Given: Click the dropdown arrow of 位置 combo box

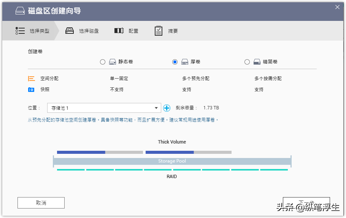Looking at the screenshot, I should click(156, 108).
